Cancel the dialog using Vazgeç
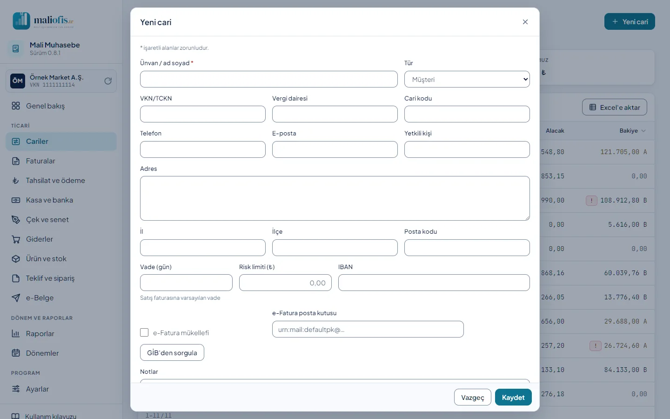The image size is (670, 419). pyautogui.click(x=473, y=397)
